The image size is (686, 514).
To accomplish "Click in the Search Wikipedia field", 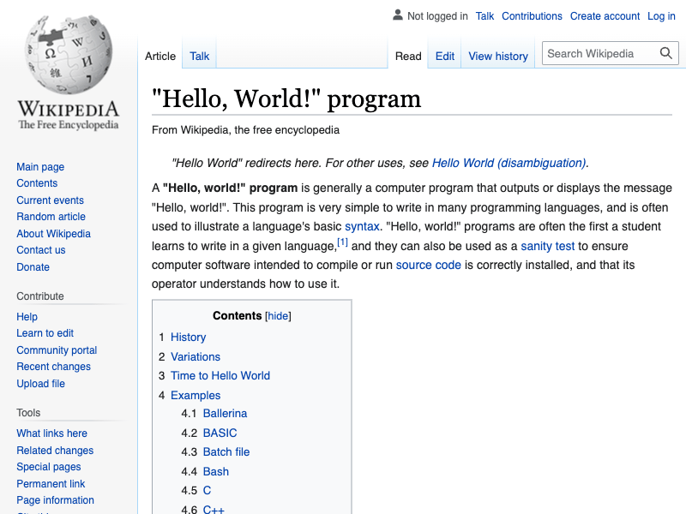I will [x=600, y=53].
